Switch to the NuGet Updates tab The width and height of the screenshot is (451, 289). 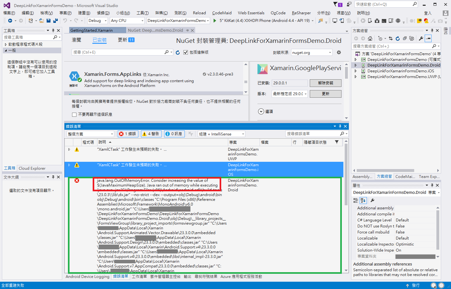[126, 40]
